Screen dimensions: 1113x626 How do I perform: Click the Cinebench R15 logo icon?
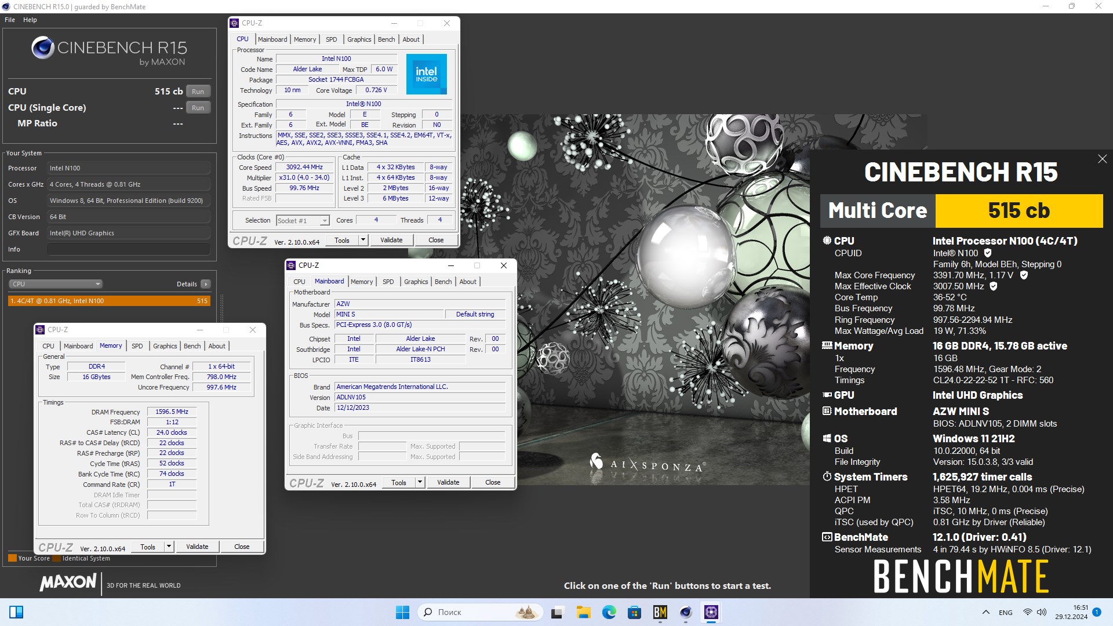(42, 48)
